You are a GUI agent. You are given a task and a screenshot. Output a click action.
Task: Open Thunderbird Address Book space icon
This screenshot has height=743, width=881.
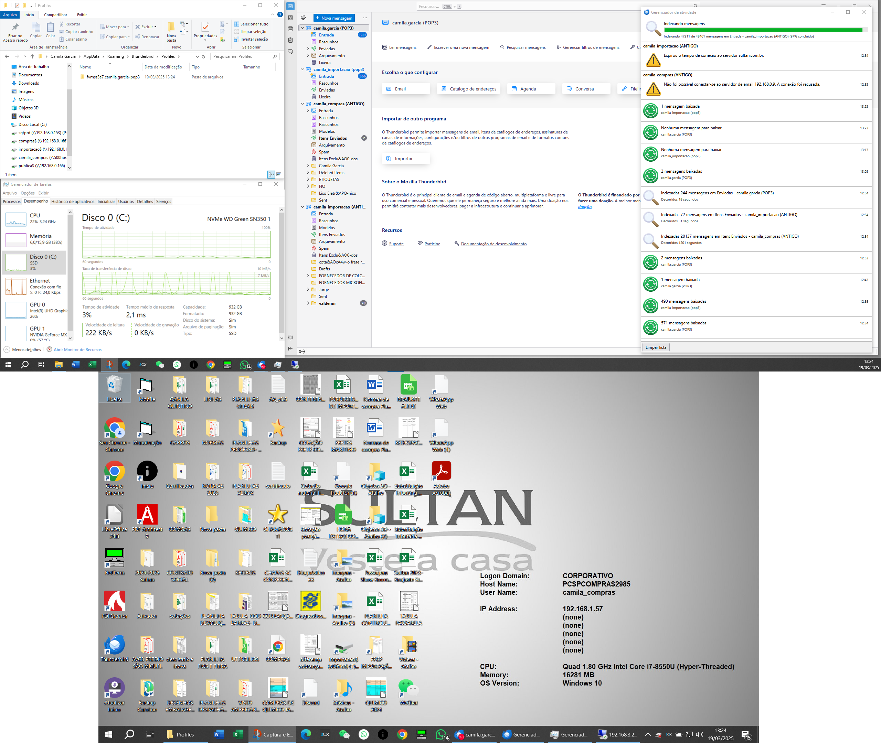coord(290,18)
